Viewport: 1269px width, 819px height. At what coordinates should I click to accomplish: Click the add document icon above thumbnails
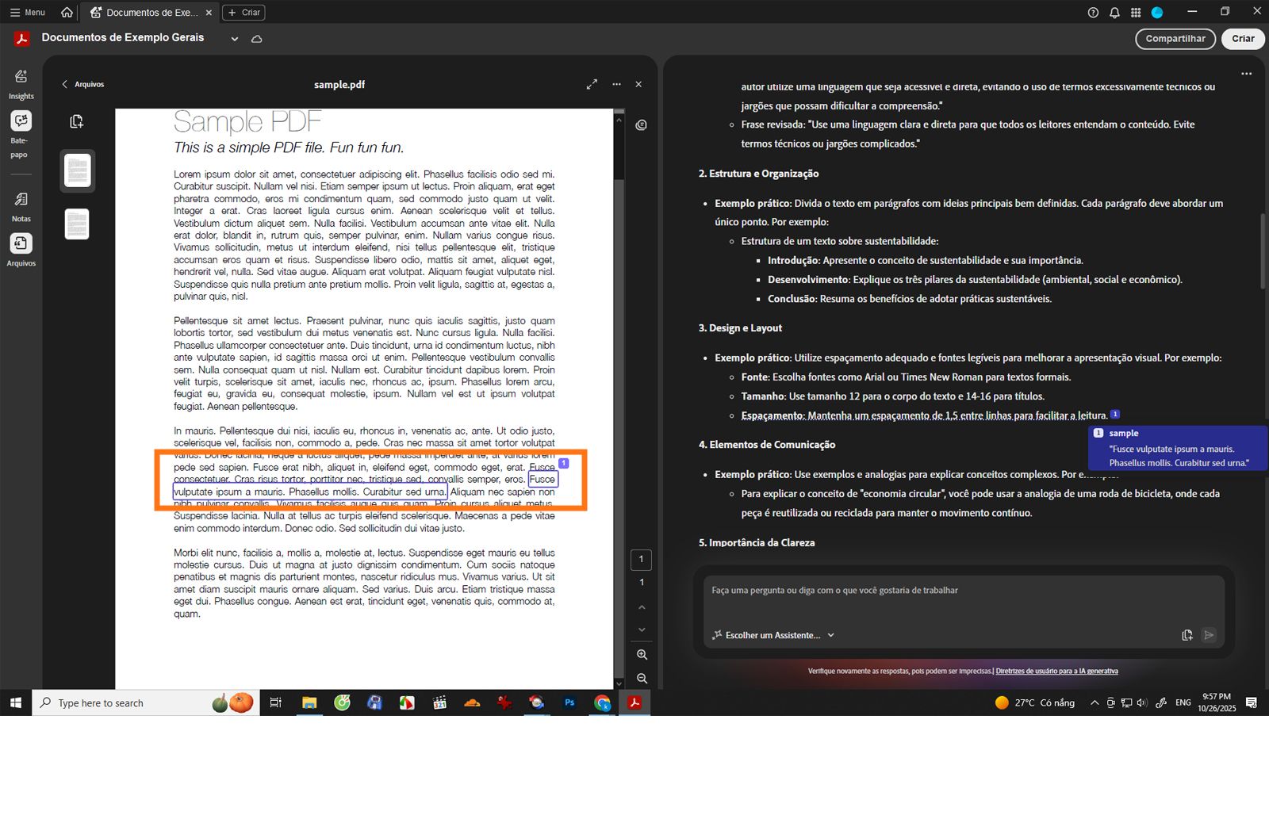coord(76,121)
